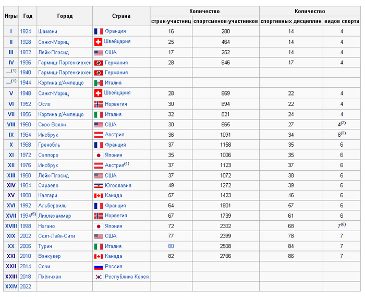Click the Switzerland flag in the 1928 row
Image resolution: width=365 pixels, height=297 pixels.
98,42
